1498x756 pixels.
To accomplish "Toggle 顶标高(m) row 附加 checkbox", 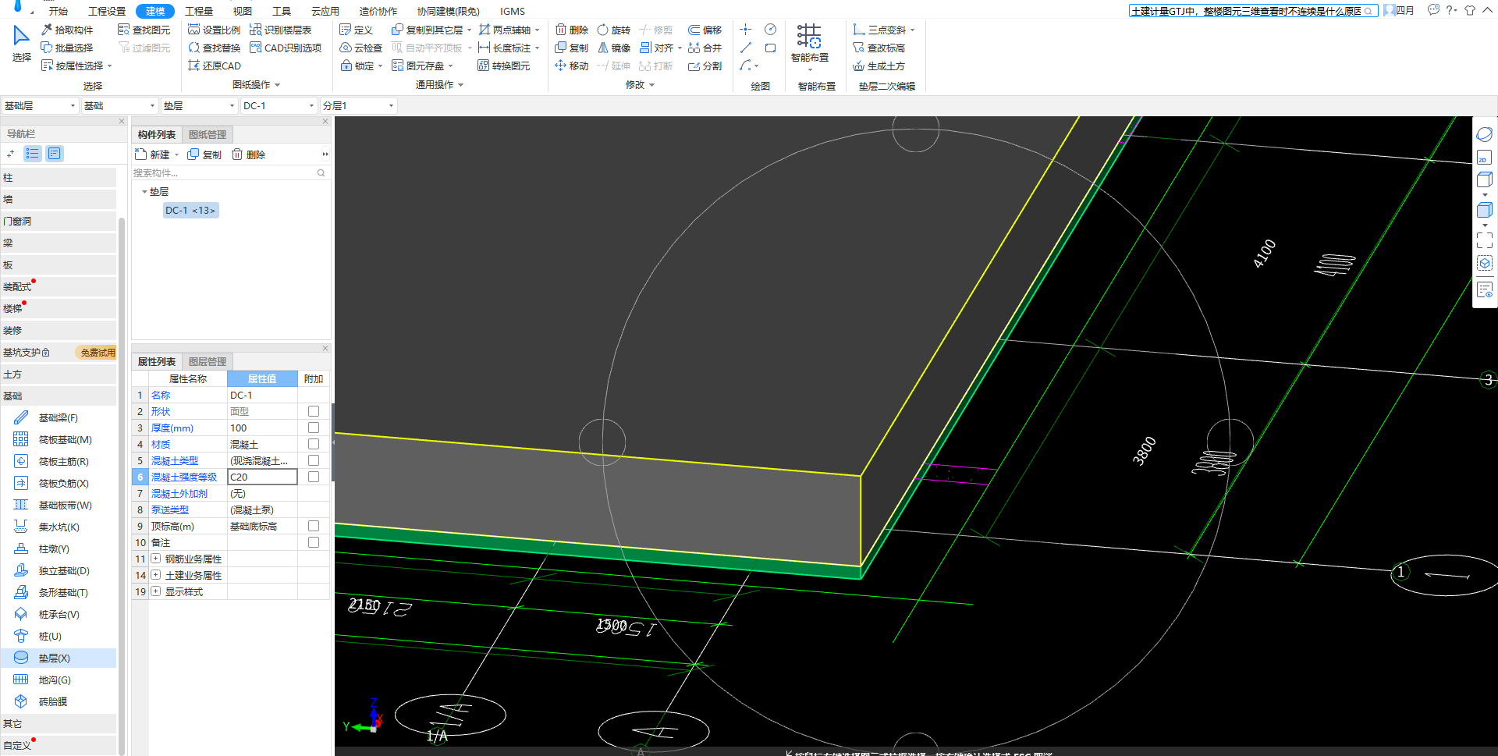I will [x=314, y=526].
